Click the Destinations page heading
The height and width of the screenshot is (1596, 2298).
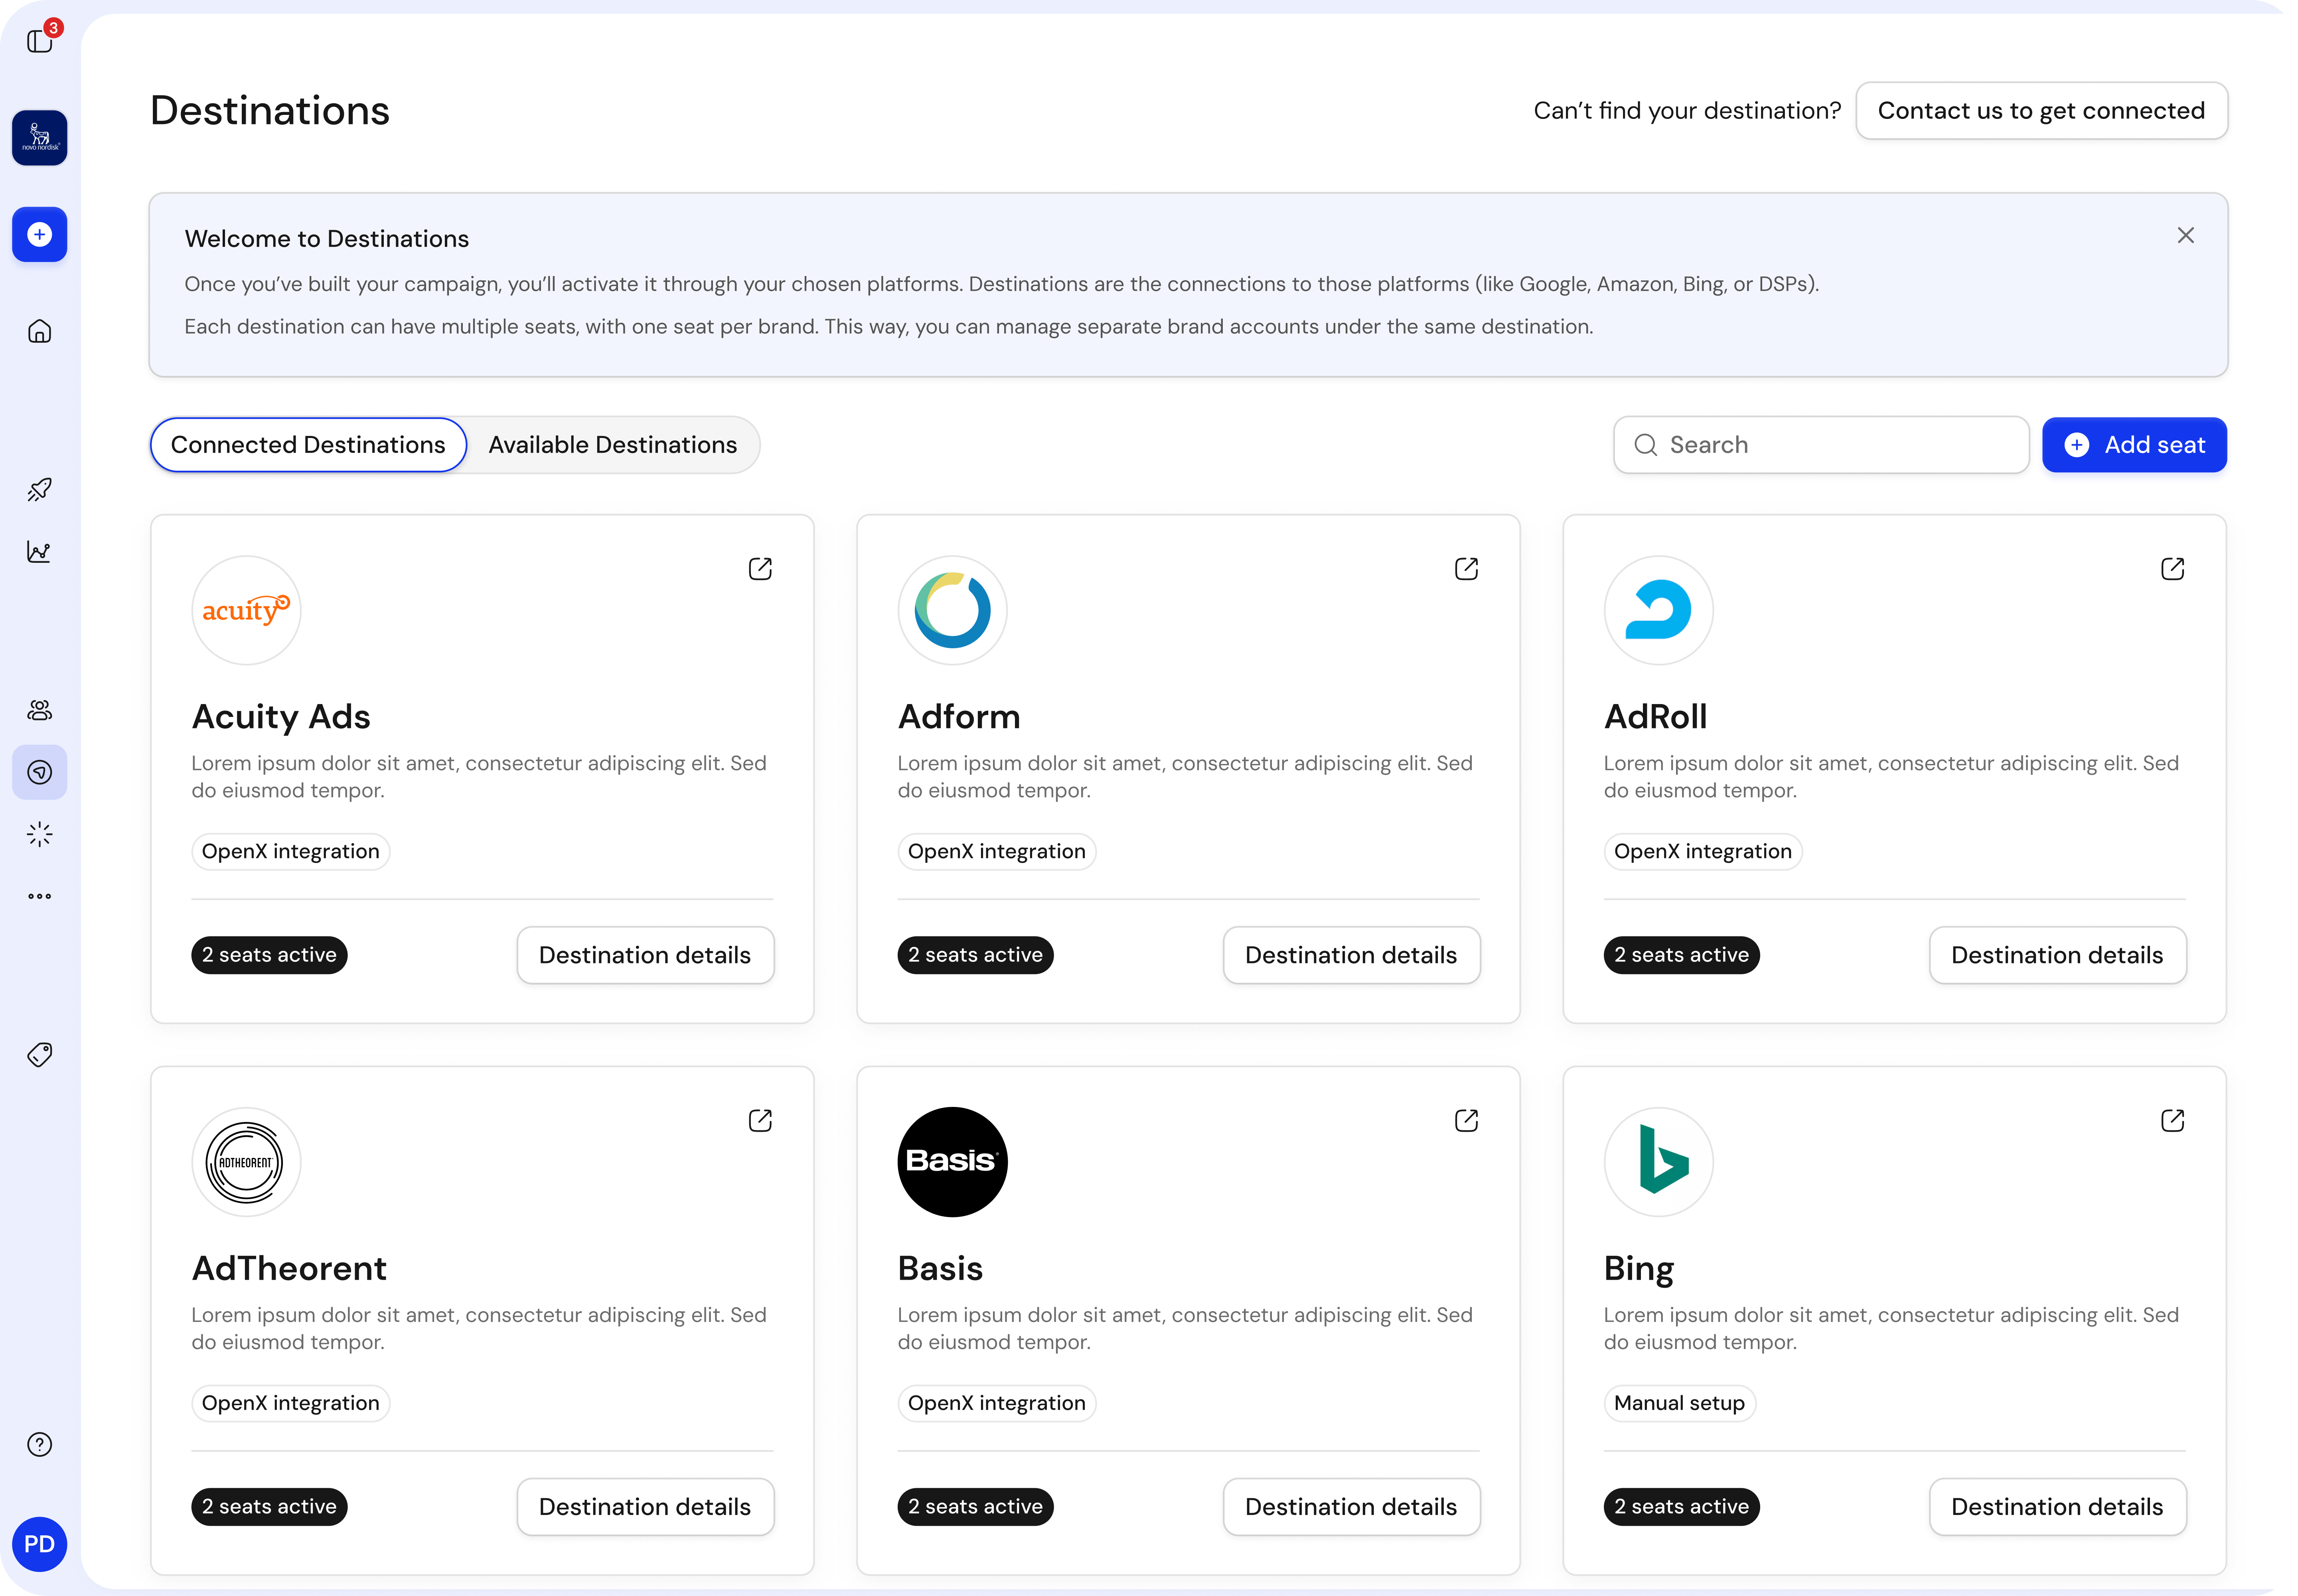pyautogui.click(x=270, y=111)
